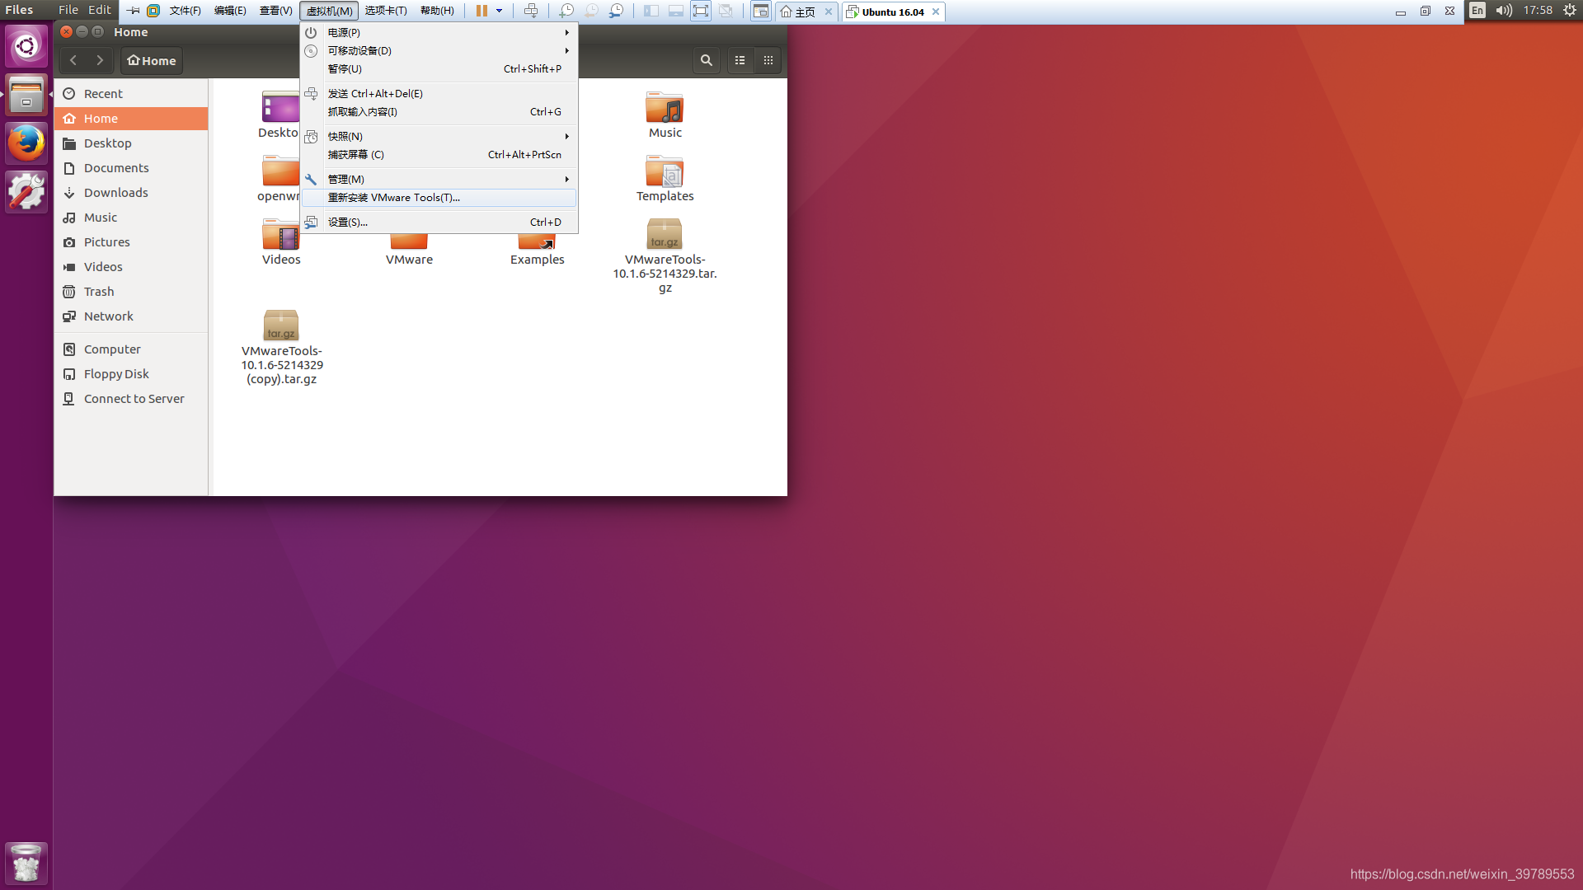This screenshot has width=1583, height=890.
Task: Expand the 电源(P) submenu
Action: pos(439,33)
